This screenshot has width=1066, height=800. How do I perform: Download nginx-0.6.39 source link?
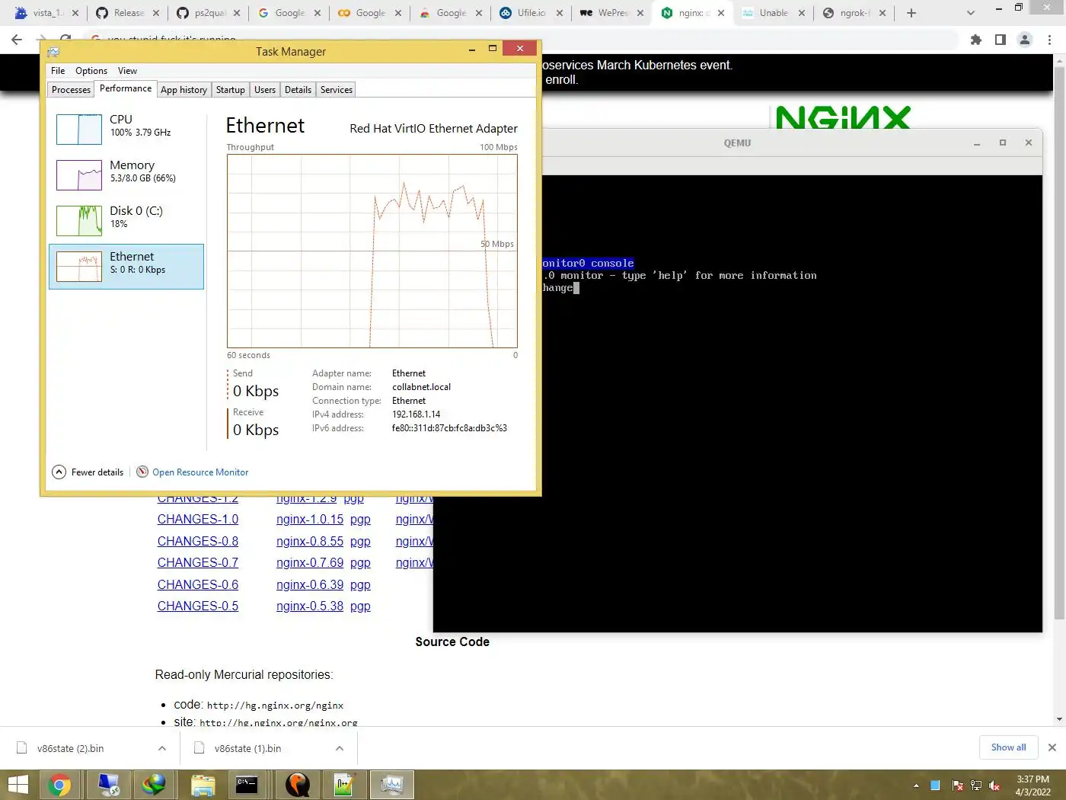310,585
